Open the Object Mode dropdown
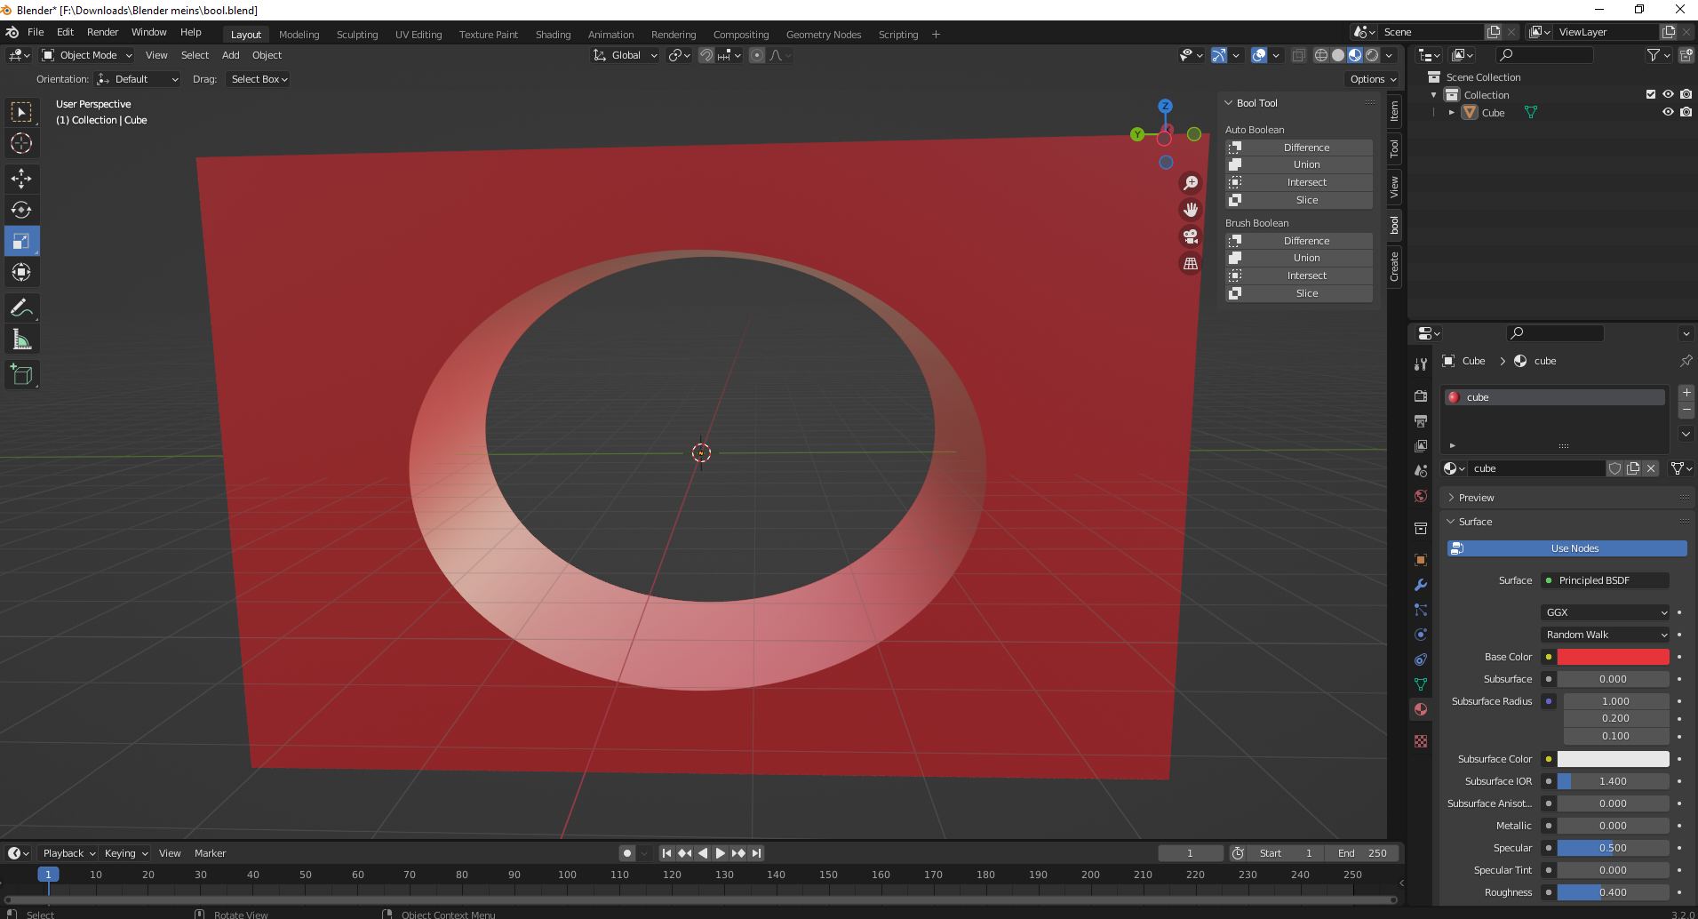Image resolution: width=1698 pixels, height=919 pixels. click(x=87, y=55)
